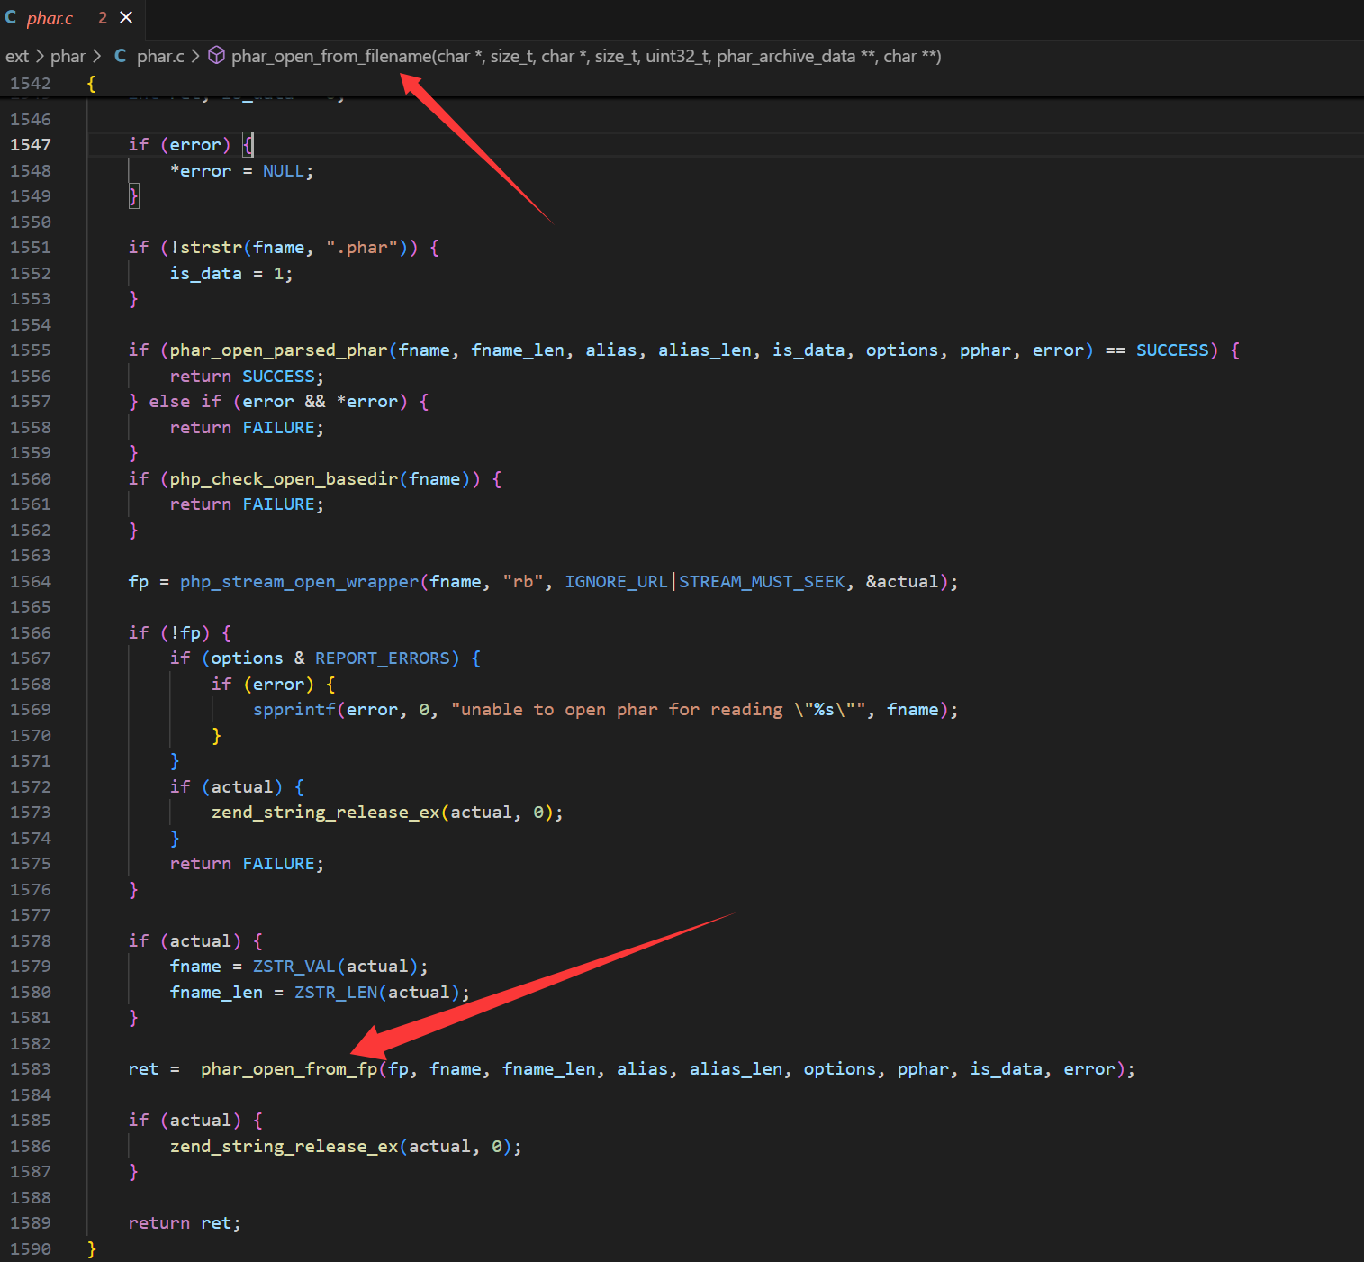Click the C file icon in the phar.c tab
Screen dimensions: 1364x1262
pyautogui.click(x=11, y=17)
